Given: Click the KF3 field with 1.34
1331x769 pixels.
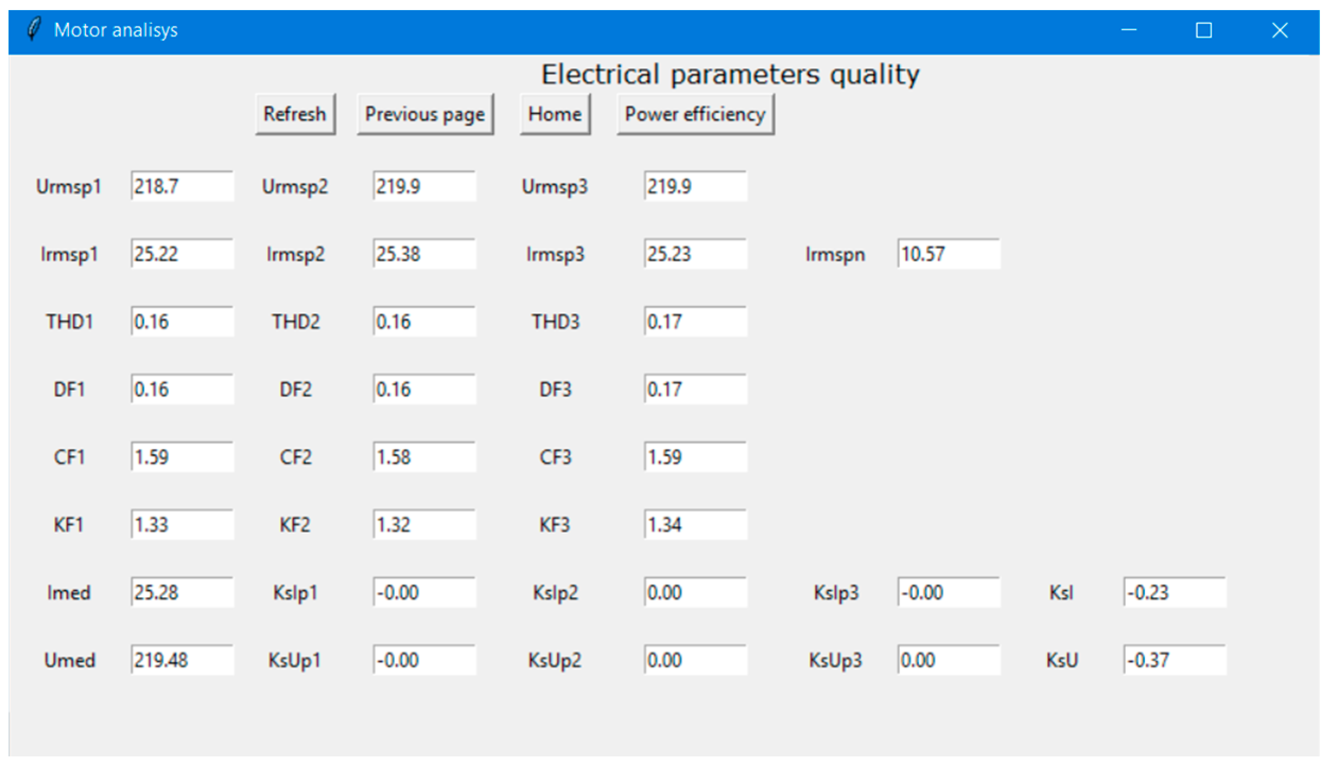Looking at the screenshot, I should pos(695,525).
